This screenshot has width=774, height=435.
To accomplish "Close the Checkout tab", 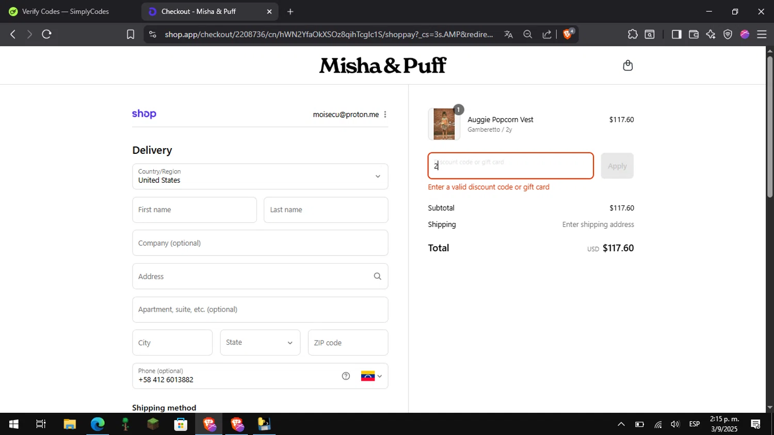I will click(269, 11).
